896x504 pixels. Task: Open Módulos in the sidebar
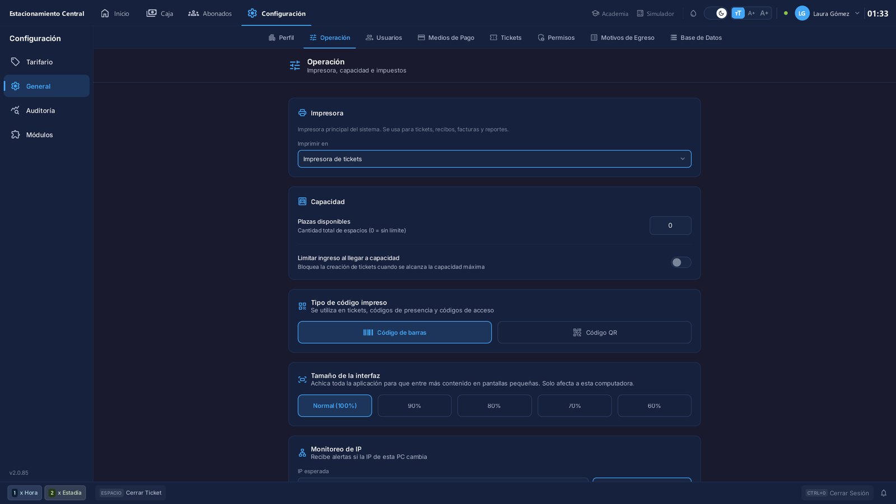tap(46, 134)
